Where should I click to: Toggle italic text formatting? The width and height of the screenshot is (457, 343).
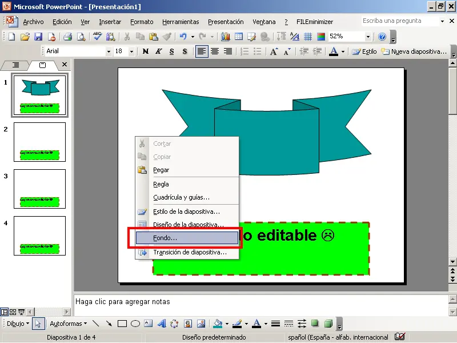coord(158,51)
